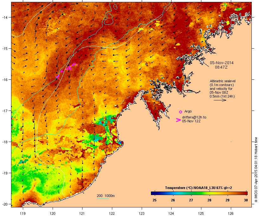
Task: Click the dark blue end of the colorbar
Action: [x=153, y=193]
